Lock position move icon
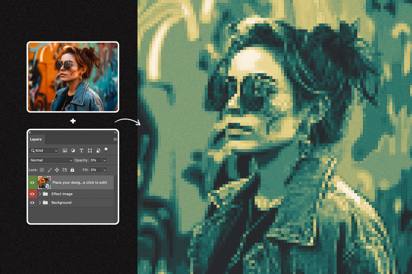The image size is (412, 274). click(x=57, y=170)
